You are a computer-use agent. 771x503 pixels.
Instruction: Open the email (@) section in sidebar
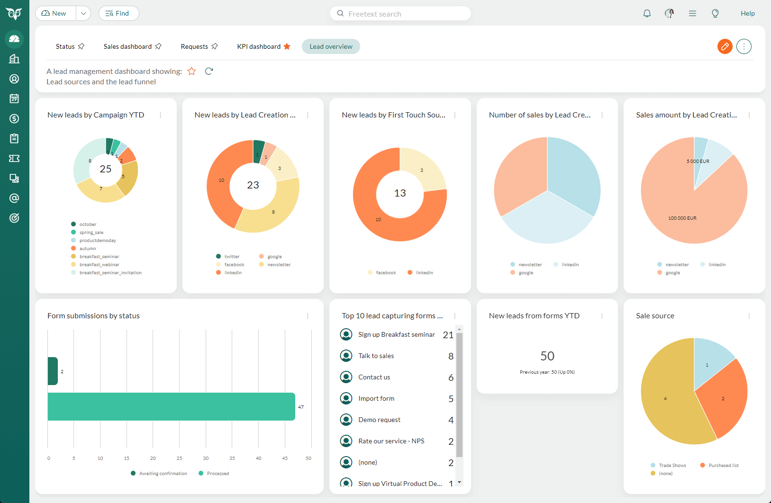[14, 198]
